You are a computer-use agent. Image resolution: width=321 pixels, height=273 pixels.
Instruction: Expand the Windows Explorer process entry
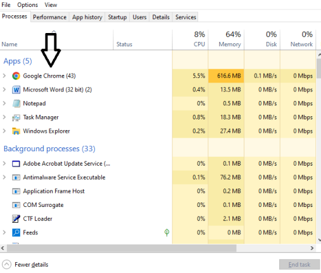click(4, 131)
